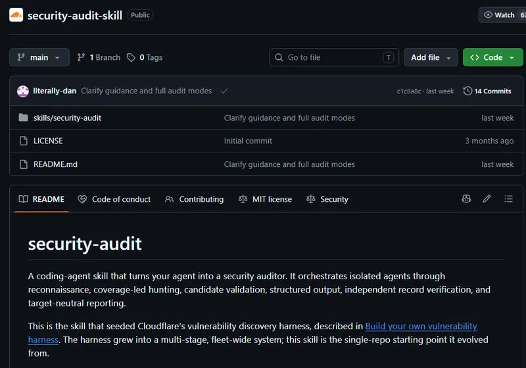Open the security-audit-skill repository title
526x368 pixels.
tap(75, 15)
